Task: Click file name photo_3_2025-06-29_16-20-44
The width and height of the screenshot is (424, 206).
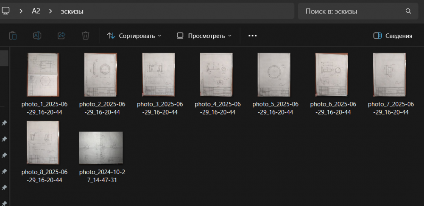Action: pos(160,108)
